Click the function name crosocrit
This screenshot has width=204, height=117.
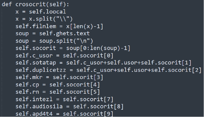tap(31, 4)
